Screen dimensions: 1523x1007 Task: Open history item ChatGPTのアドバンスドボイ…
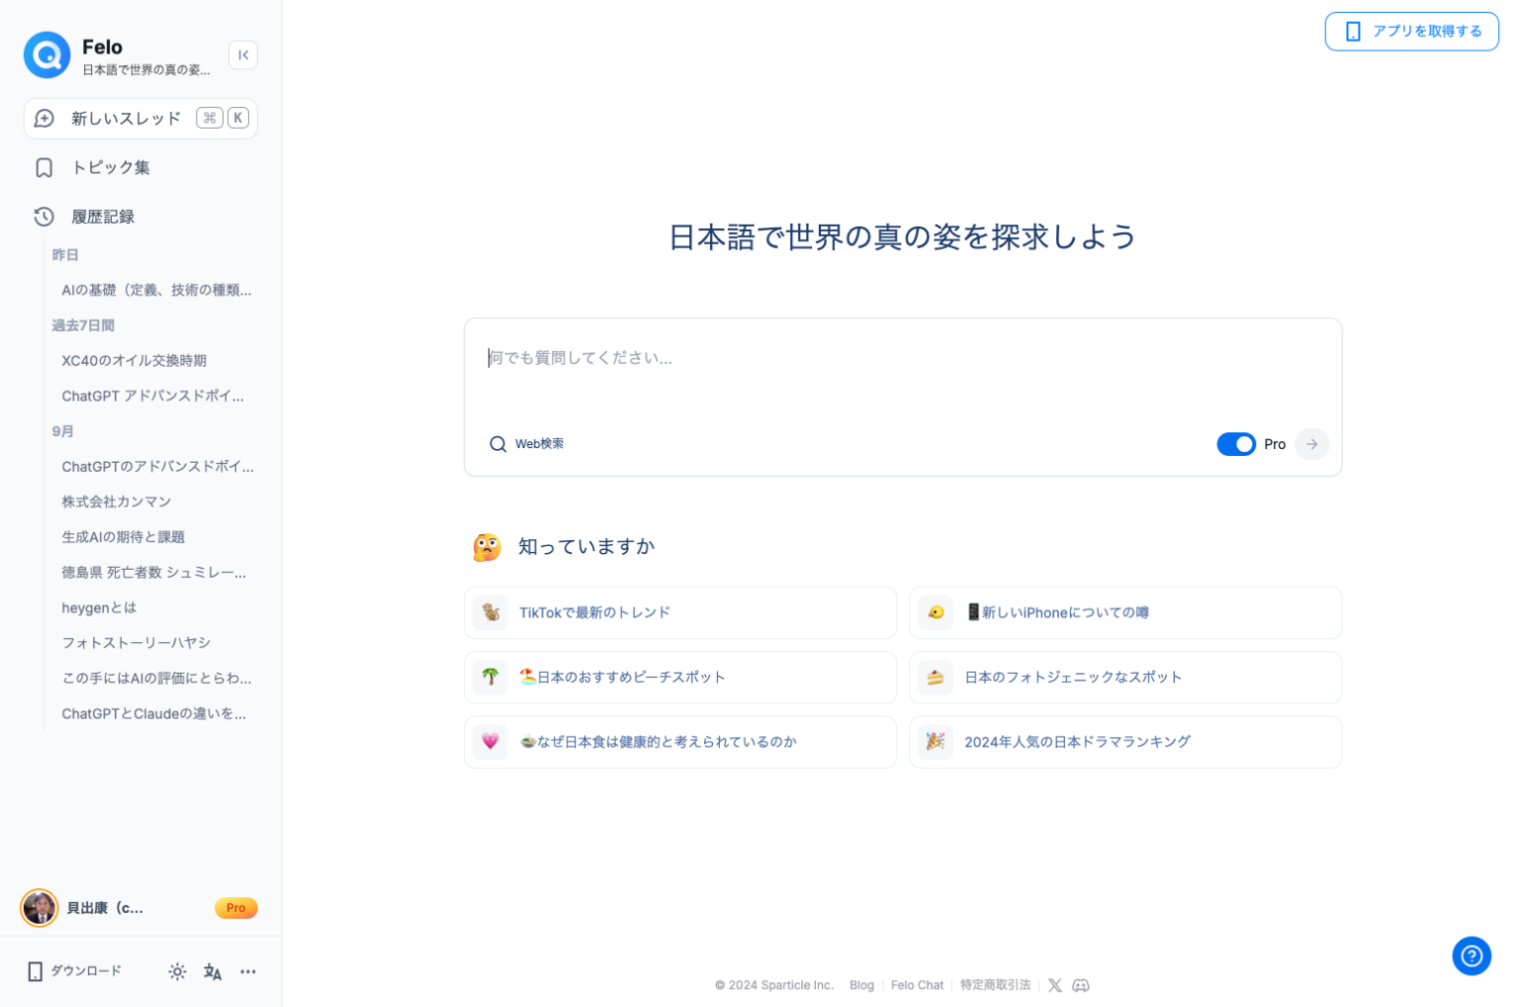(x=158, y=467)
